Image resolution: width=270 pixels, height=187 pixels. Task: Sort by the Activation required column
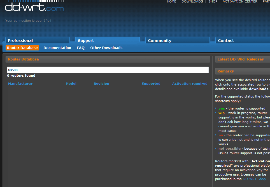coord(190,84)
